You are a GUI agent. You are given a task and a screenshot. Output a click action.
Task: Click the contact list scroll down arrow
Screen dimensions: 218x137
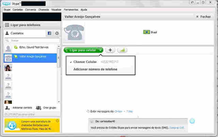(59, 102)
